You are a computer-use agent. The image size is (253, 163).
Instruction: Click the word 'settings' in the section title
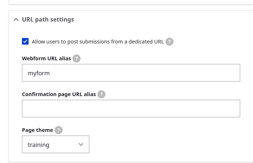[62, 19]
